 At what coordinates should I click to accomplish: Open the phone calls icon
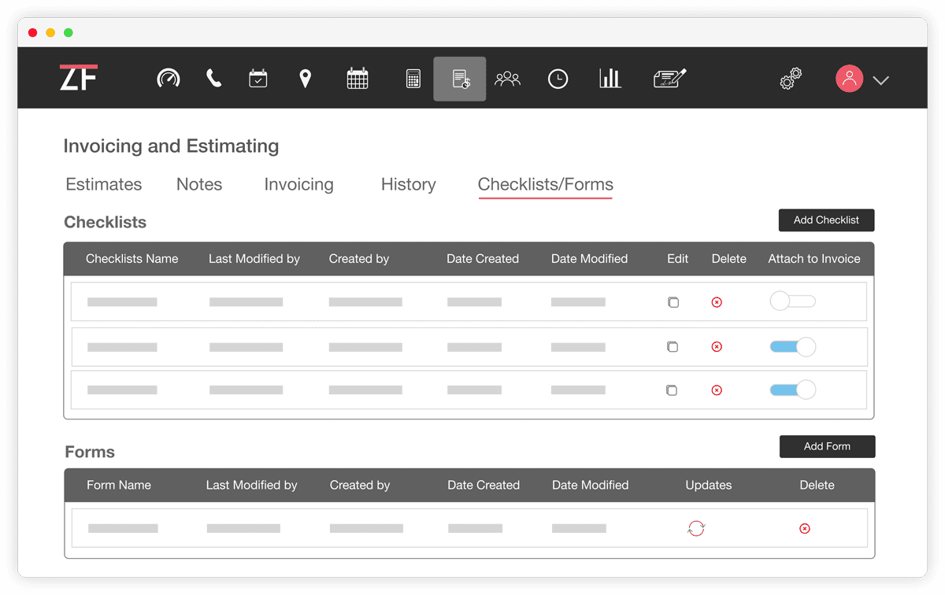213,78
